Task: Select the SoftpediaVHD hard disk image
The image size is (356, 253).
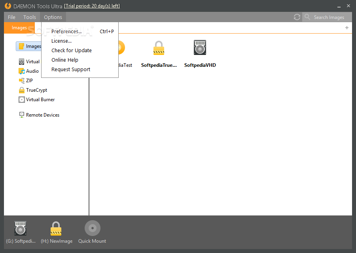Action: tap(200, 47)
